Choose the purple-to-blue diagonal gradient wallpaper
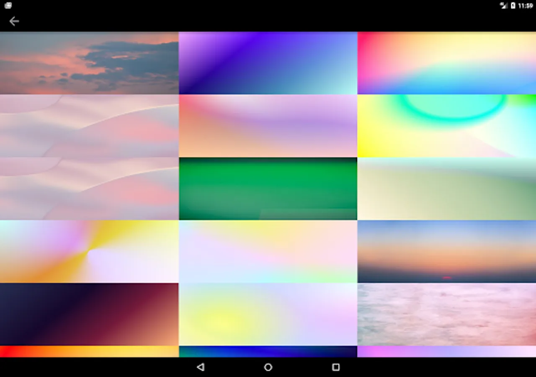 268,63
